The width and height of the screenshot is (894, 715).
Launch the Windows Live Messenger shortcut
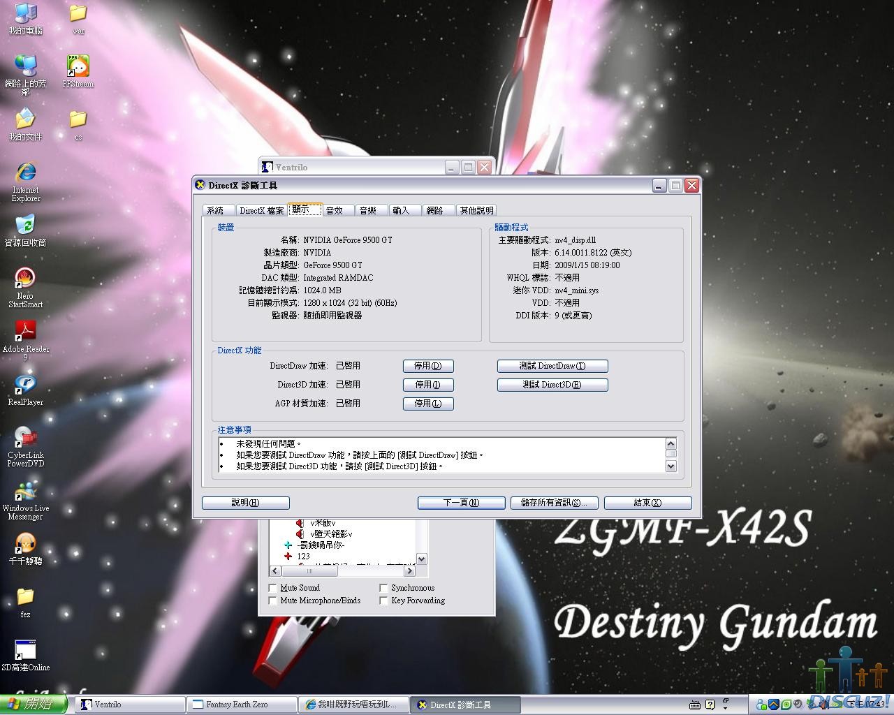pyautogui.click(x=26, y=501)
